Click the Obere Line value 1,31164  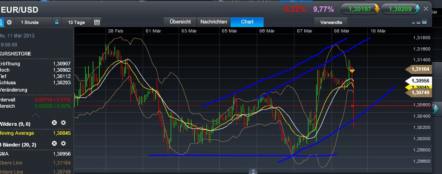pyautogui.click(x=62, y=163)
